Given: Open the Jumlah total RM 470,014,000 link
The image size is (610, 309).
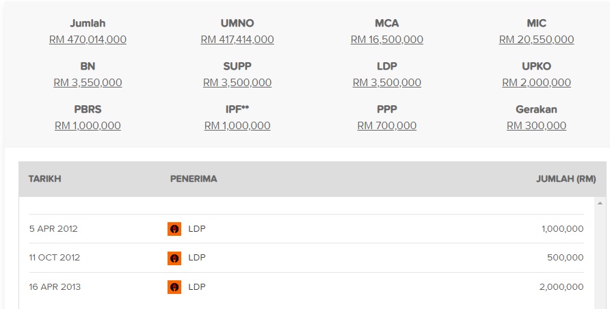Looking at the screenshot, I should 88,40.
